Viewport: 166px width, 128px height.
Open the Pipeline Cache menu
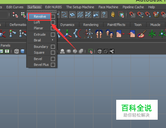pos(133,7)
